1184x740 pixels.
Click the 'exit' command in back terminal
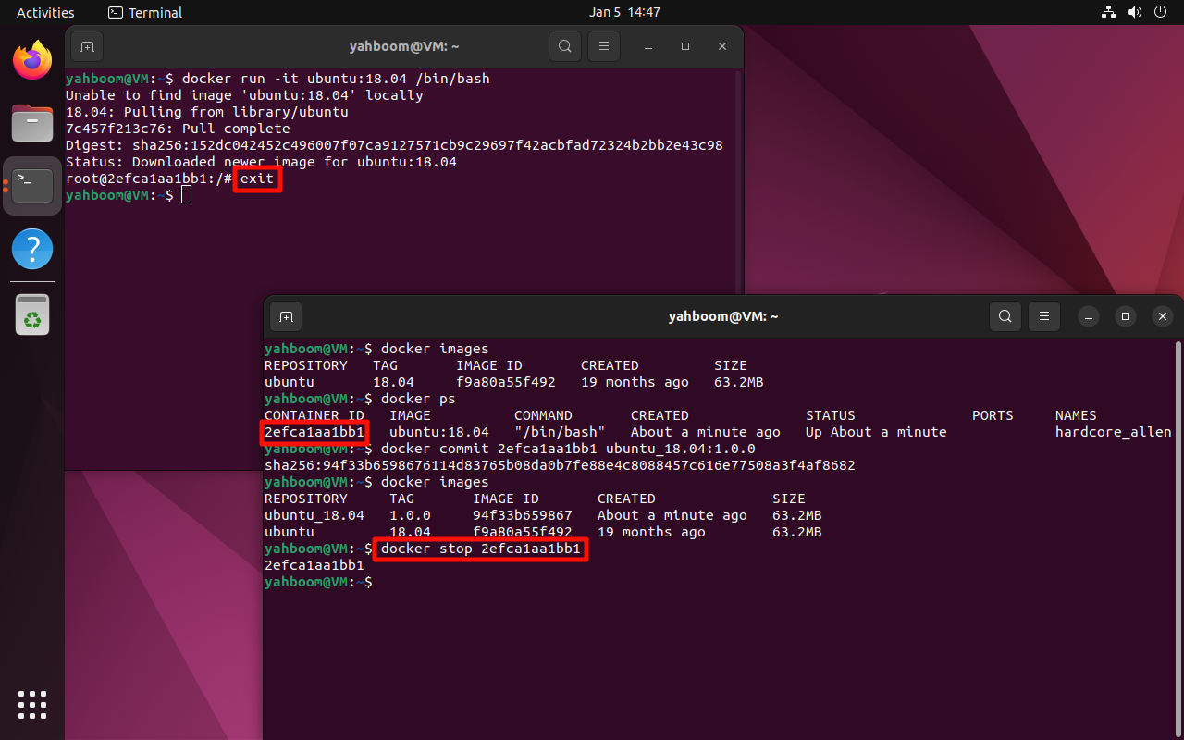pos(257,179)
